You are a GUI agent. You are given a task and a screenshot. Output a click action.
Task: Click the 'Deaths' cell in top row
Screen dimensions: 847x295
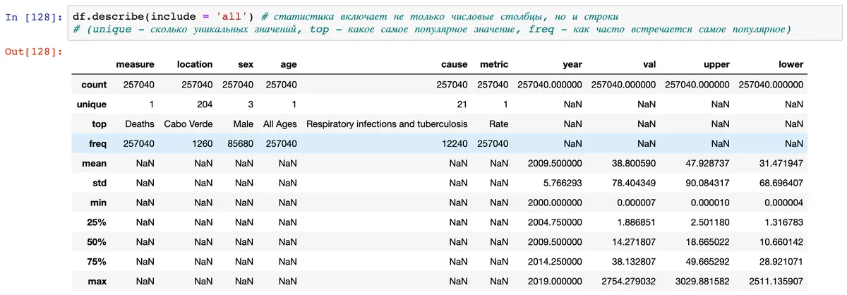139,124
